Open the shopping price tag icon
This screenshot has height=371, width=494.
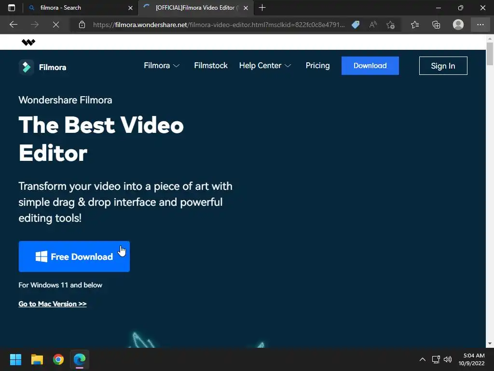(356, 25)
